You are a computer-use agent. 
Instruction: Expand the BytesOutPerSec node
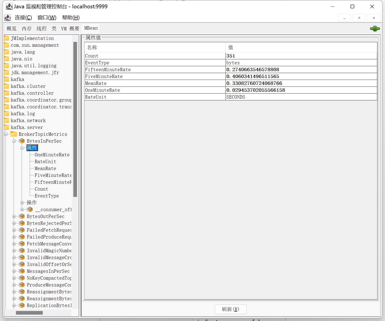click(x=14, y=216)
